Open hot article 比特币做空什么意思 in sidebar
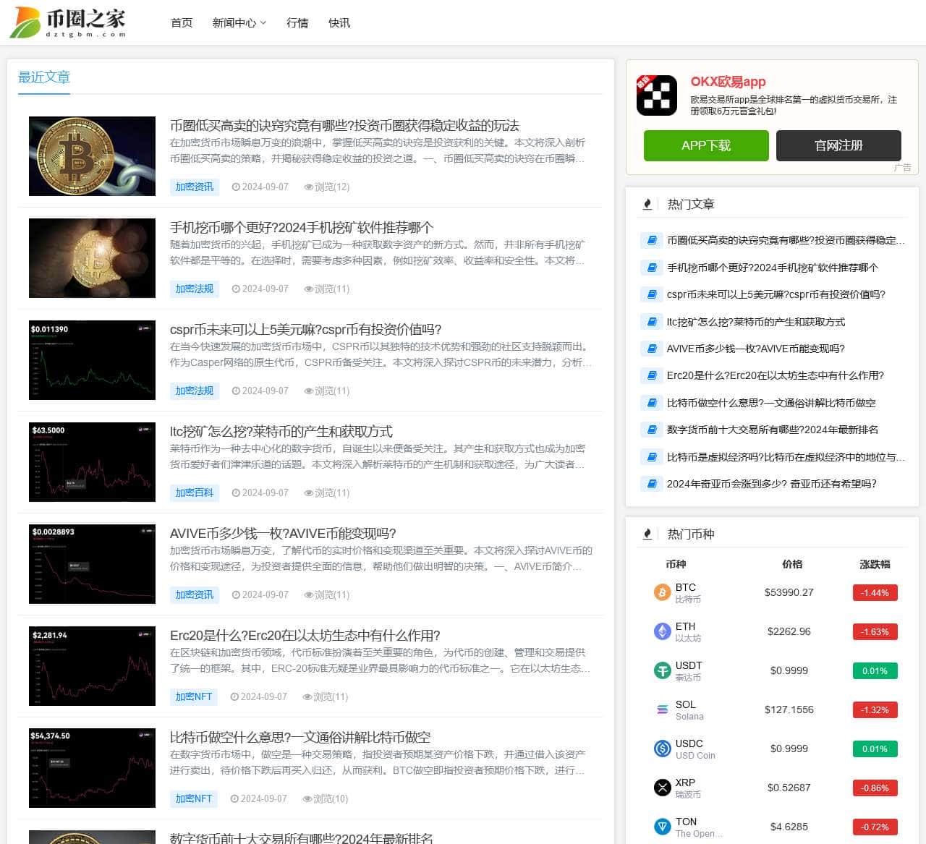926x844 pixels. [771, 403]
